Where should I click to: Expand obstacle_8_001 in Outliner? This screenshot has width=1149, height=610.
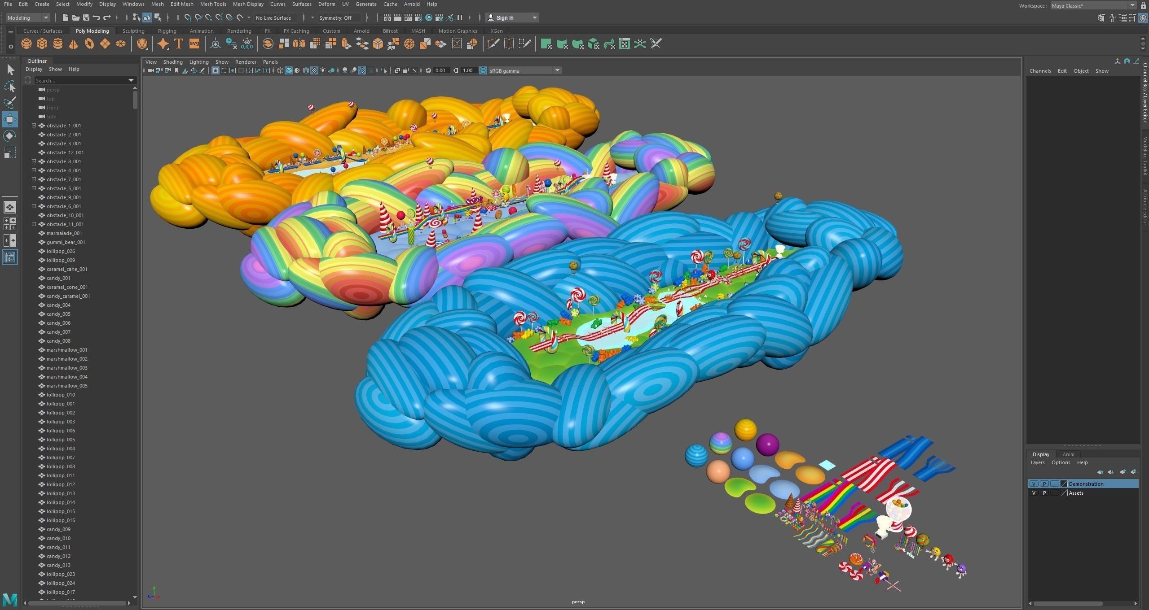34,161
